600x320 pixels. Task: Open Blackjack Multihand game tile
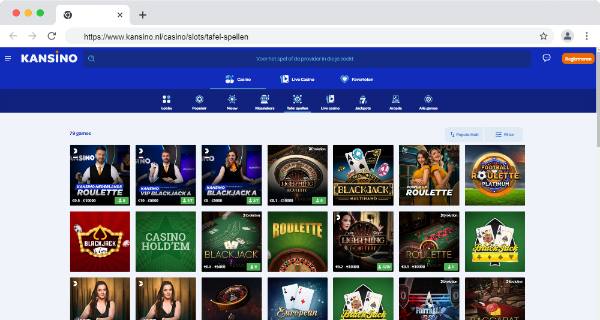click(x=363, y=175)
